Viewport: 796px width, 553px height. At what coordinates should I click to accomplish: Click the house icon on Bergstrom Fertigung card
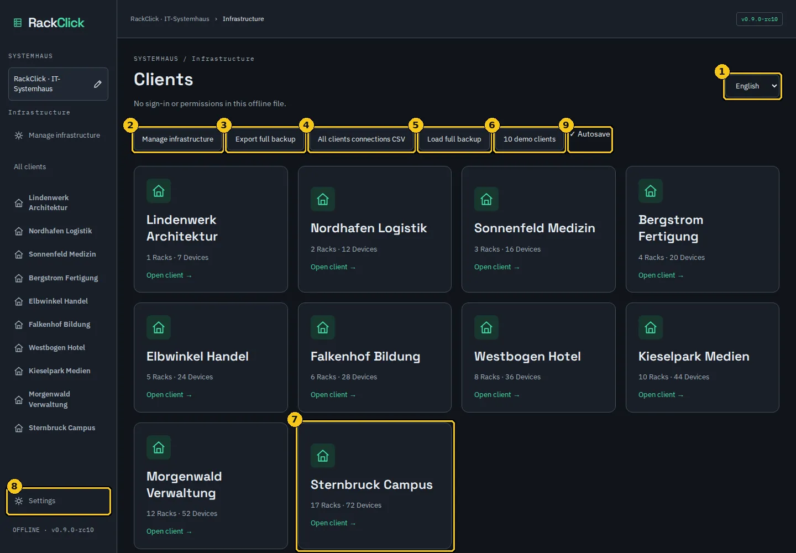pyautogui.click(x=651, y=191)
